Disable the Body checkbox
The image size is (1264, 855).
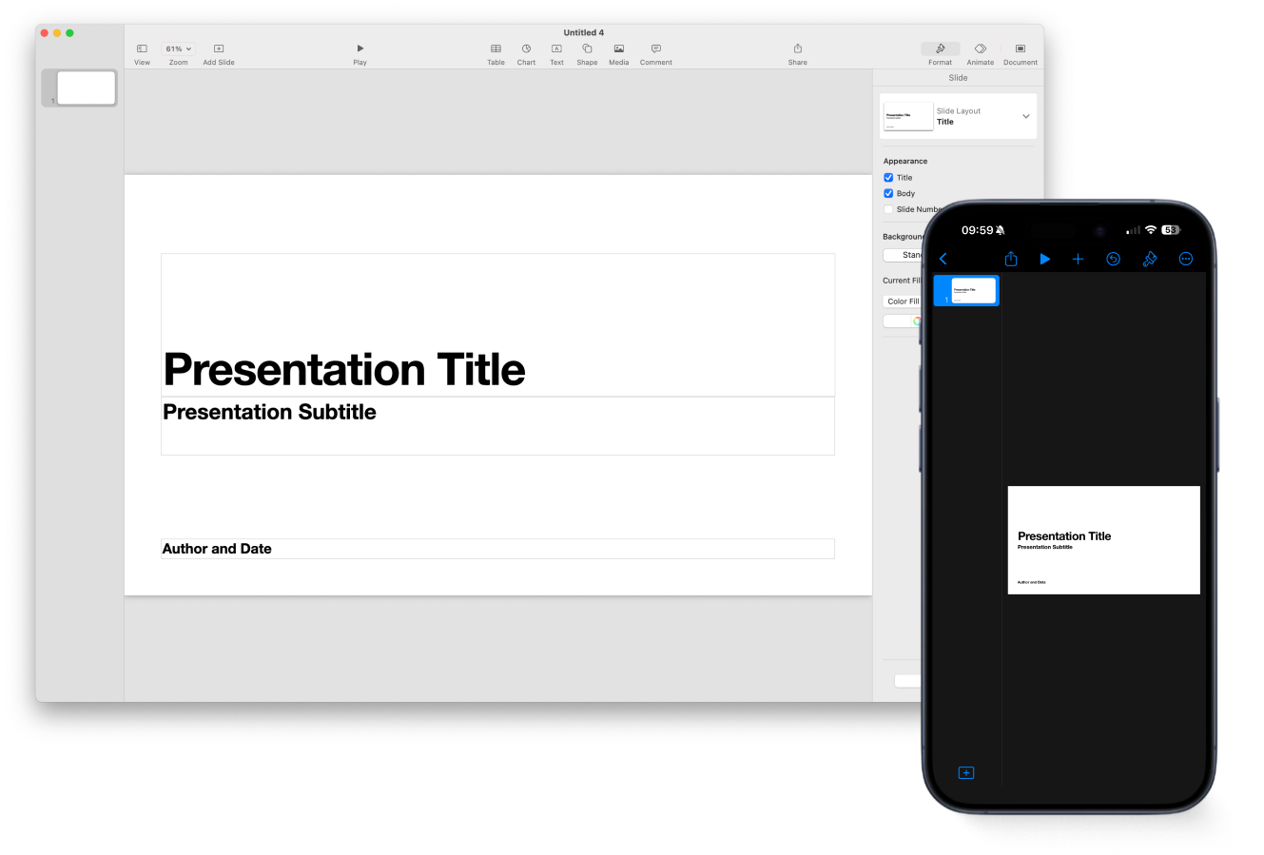tap(888, 193)
